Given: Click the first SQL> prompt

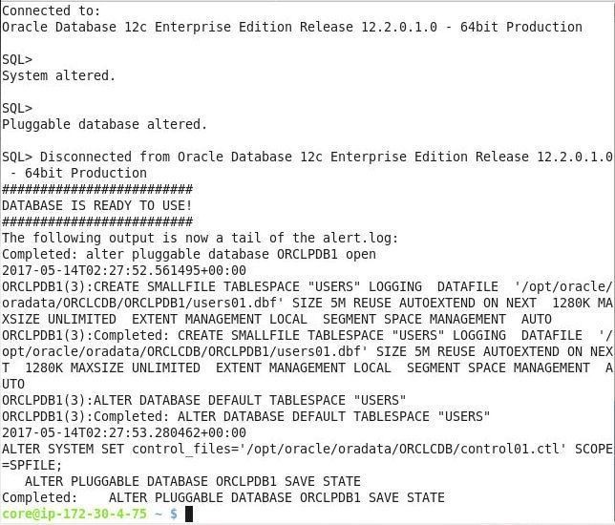Looking at the screenshot, I should pyautogui.click(x=17, y=59).
